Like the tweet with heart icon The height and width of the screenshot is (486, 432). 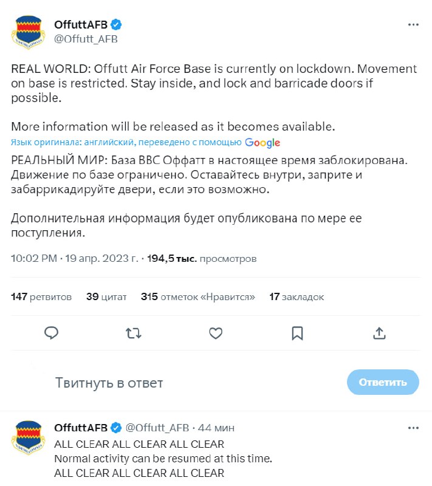[215, 333]
